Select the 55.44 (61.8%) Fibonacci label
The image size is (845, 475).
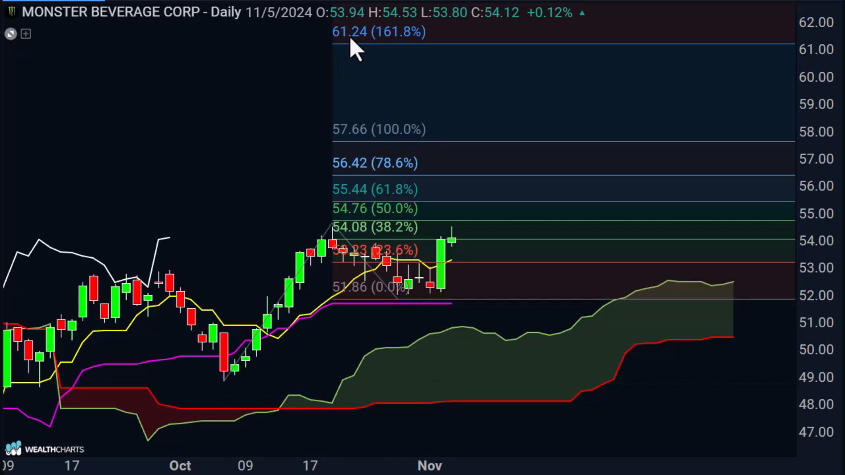[x=375, y=190]
